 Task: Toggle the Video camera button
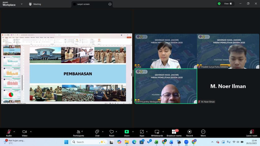[25, 132]
